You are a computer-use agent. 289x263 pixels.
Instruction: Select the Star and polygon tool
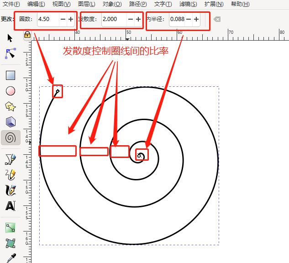11,106
